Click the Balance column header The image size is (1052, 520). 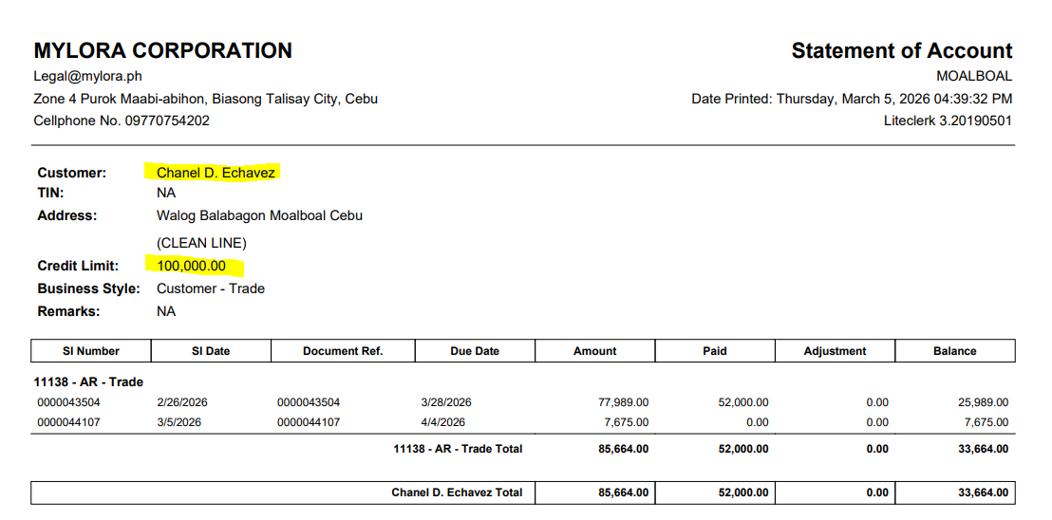(x=954, y=351)
